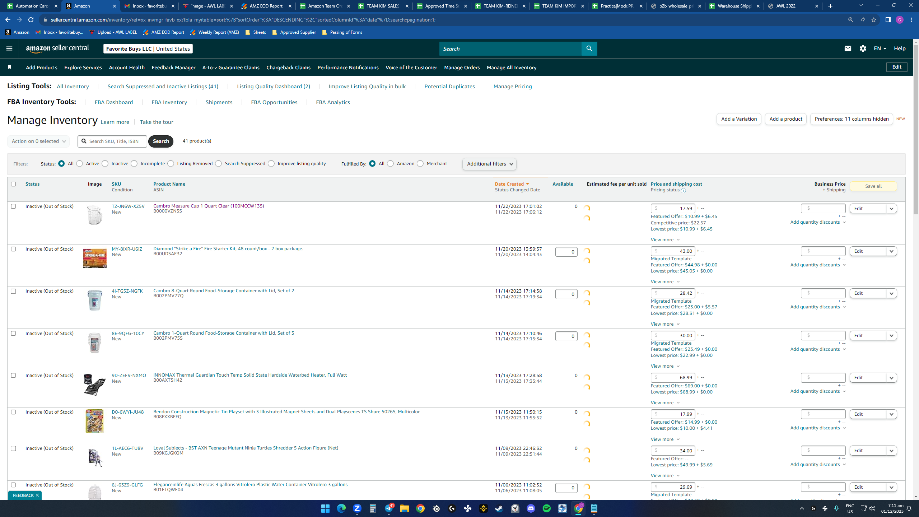Open Zoom from the taskbar
This screenshot has height=517, width=919.
click(357, 508)
